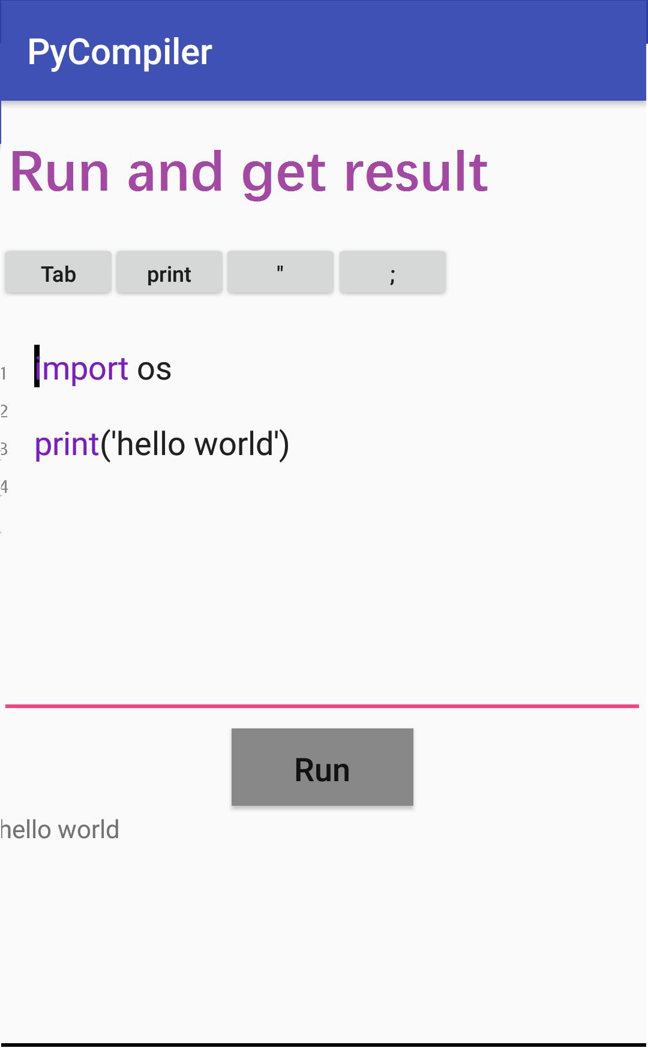Place the cursor in 'import os' line

103,368
